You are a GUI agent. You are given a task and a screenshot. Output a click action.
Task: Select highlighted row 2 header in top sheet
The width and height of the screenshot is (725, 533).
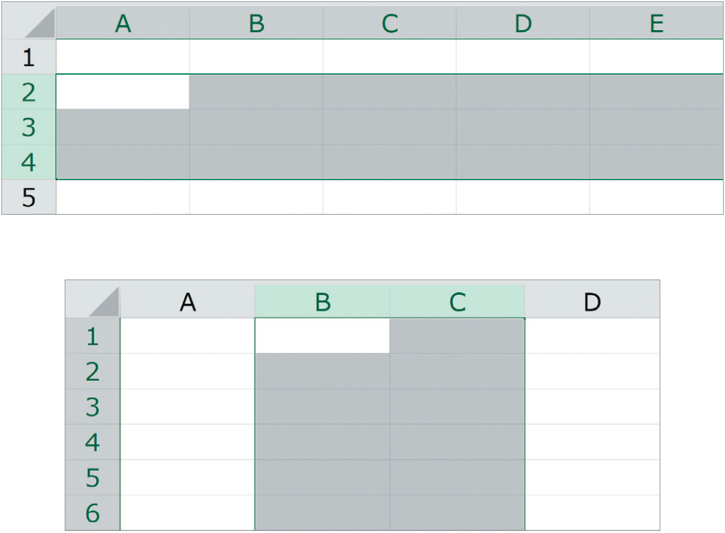(x=29, y=92)
